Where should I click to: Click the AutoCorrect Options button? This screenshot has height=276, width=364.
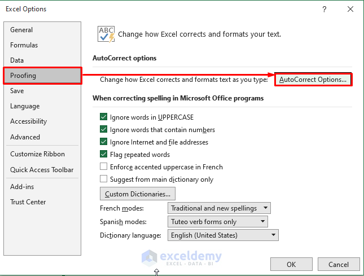point(313,80)
